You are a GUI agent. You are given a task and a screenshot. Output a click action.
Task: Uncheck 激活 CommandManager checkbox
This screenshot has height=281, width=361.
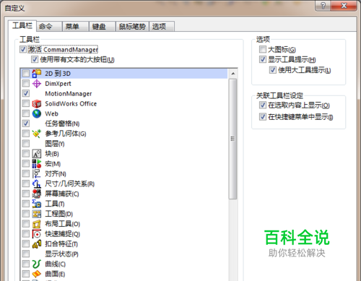click(23, 50)
